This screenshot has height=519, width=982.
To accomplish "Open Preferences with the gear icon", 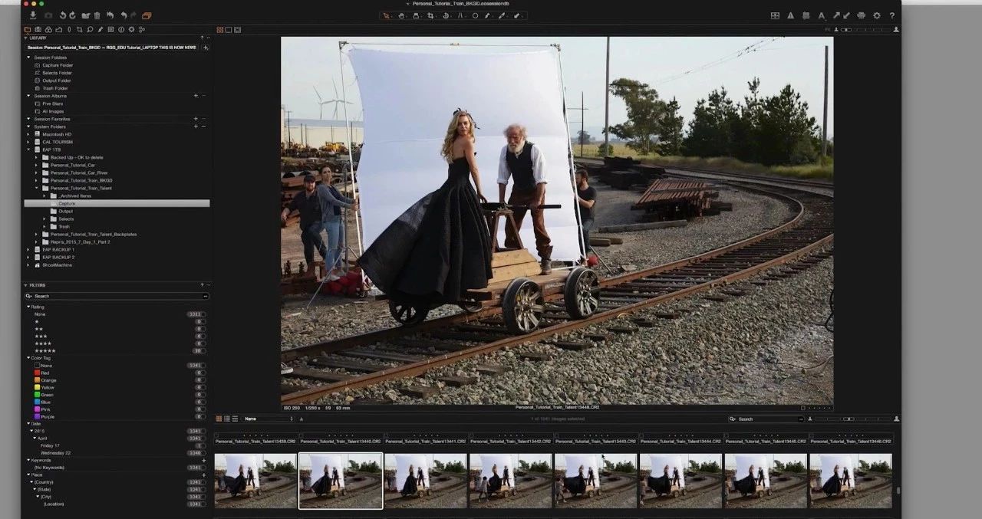I will coord(877,15).
